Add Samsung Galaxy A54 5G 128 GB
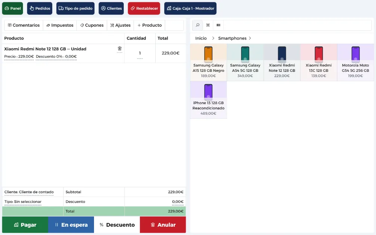The width and height of the screenshot is (376, 235). point(245,62)
